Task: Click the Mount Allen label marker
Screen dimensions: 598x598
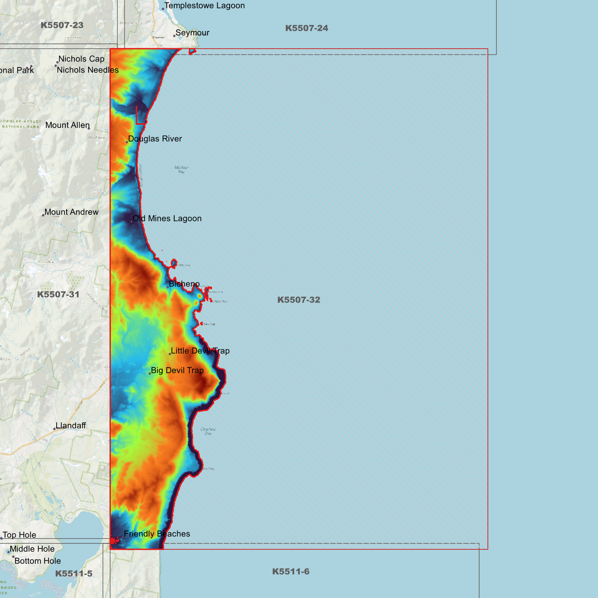Action: pyautogui.click(x=89, y=129)
